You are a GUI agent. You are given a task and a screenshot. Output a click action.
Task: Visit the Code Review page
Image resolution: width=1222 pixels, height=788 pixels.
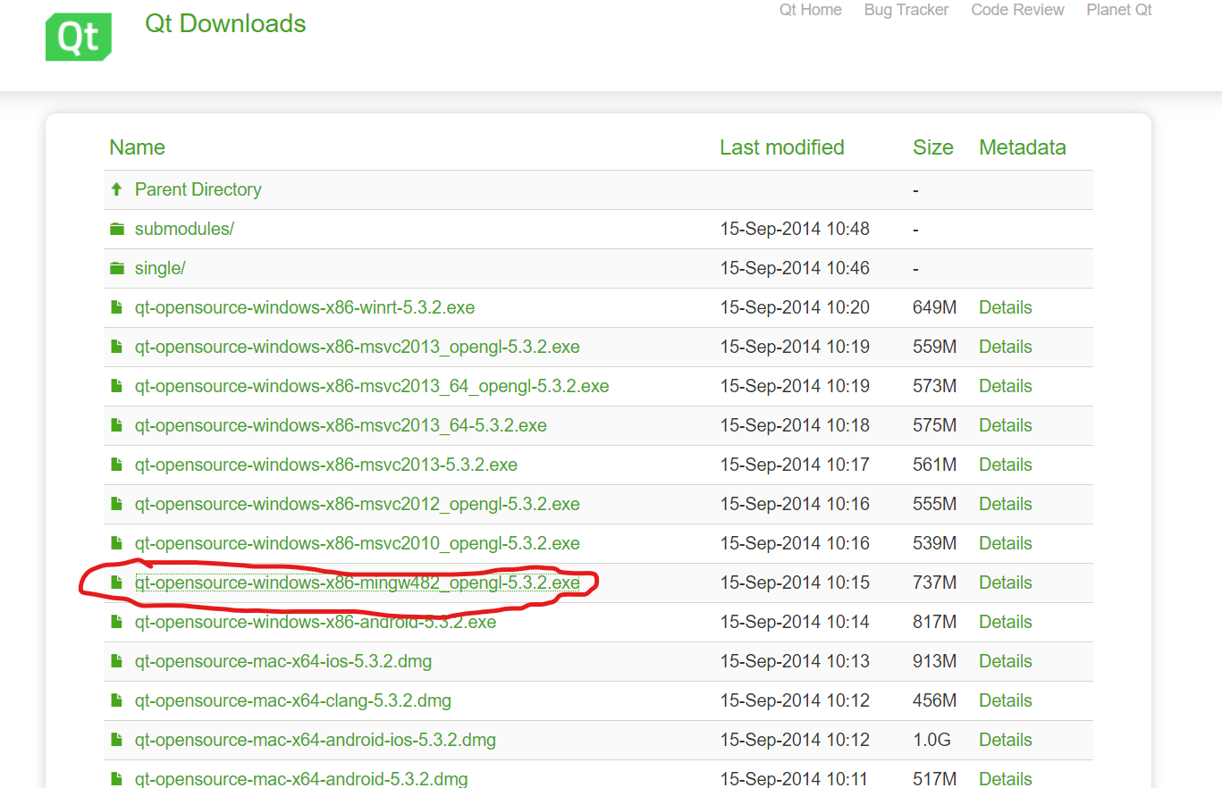pyautogui.click(x=1017, y=10)
